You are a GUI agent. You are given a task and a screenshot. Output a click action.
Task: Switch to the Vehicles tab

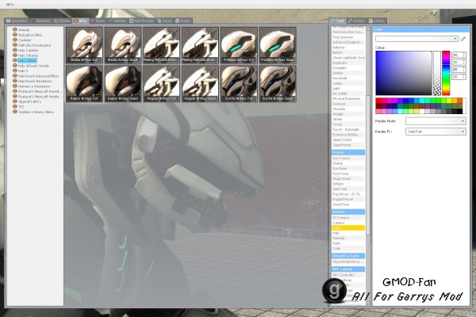117,21
